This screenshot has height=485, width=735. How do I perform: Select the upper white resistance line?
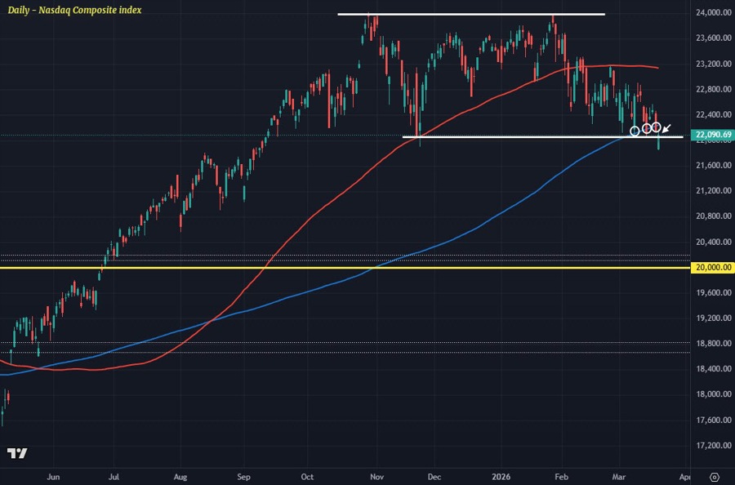click(471, 14)
